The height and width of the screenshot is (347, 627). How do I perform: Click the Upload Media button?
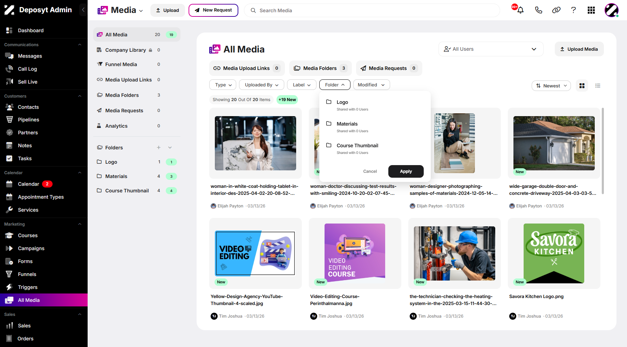pos(579,49)
